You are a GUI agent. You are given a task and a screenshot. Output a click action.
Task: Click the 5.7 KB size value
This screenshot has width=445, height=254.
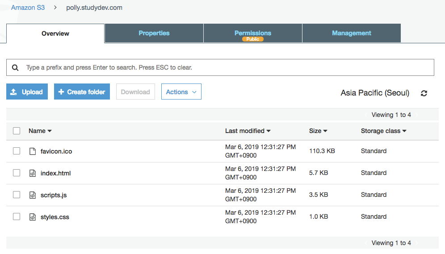tap(319, 173)
